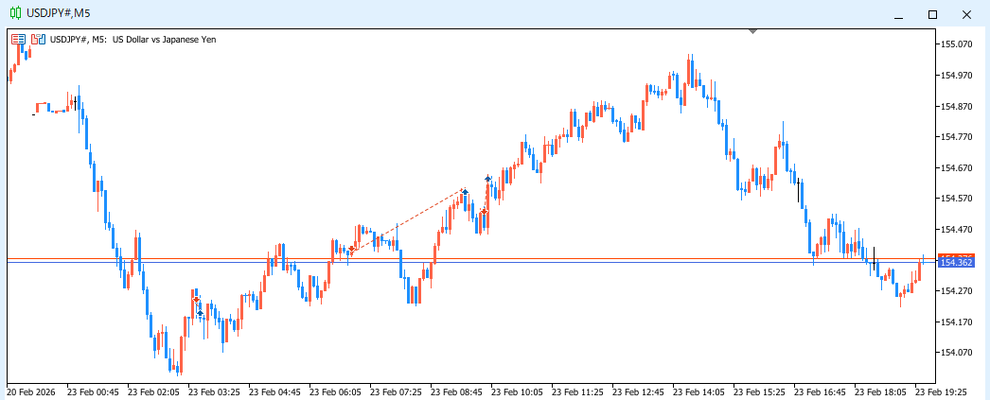
Task: Click the chart shift triangle marker at top
Action: tap(752, 31)
